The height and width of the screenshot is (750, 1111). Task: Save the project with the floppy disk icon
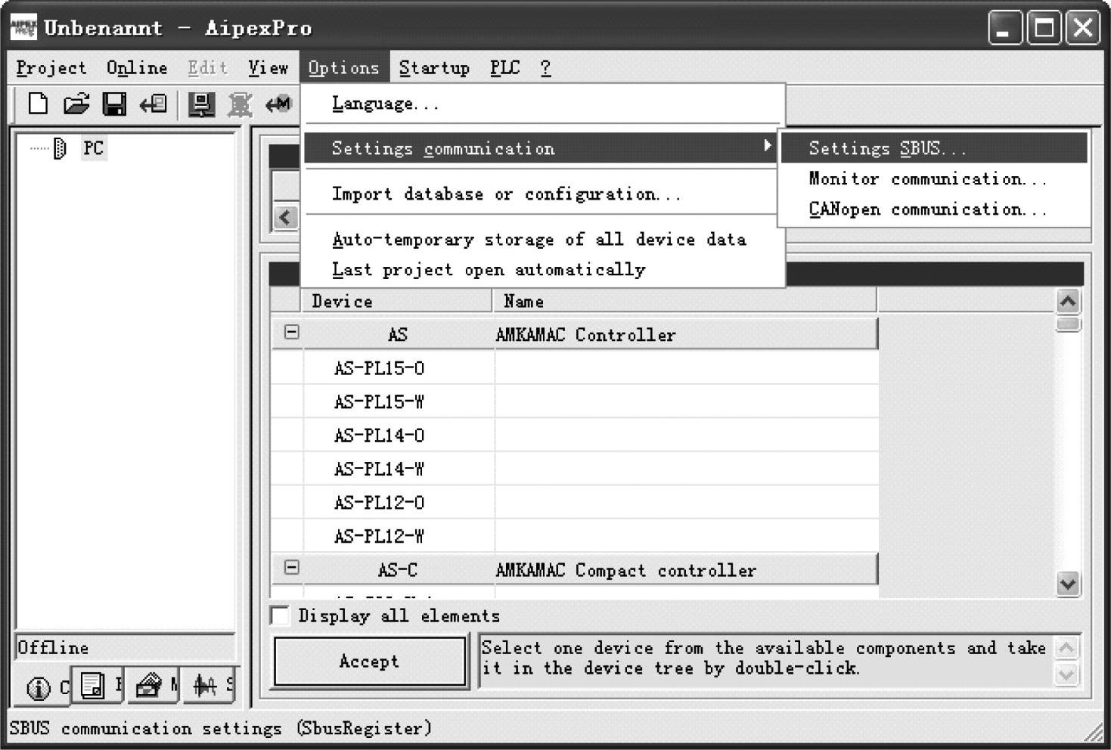114,104
